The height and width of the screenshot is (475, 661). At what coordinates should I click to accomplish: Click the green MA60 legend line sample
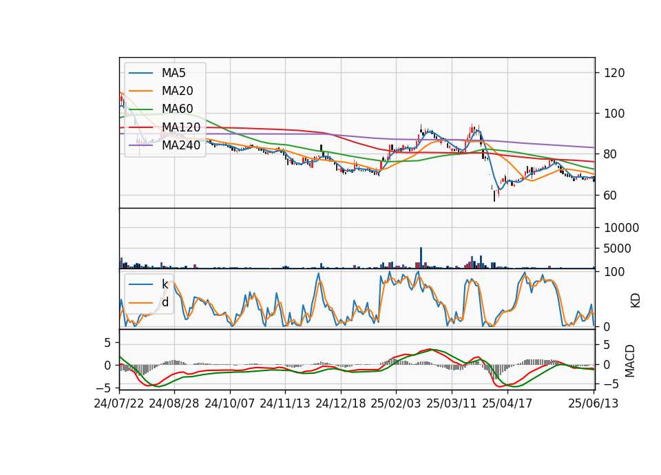tap(140, 109)
